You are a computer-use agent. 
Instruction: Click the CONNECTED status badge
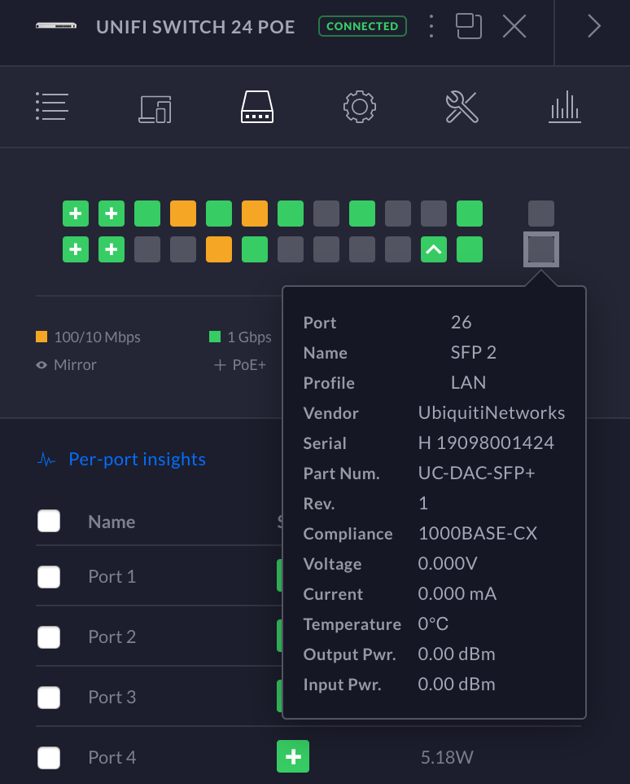[362, 27]
